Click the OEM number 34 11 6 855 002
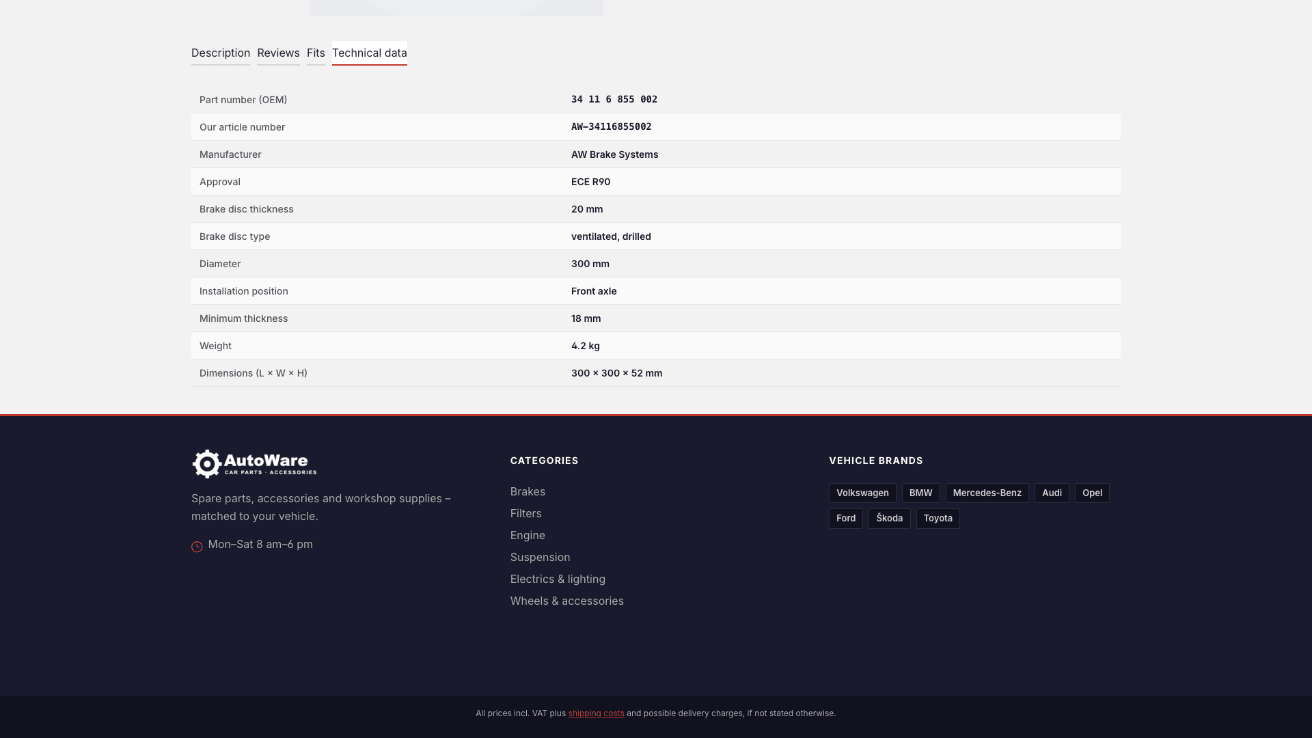This screenshot has height=738, width=1312. [x=614, y=100]
